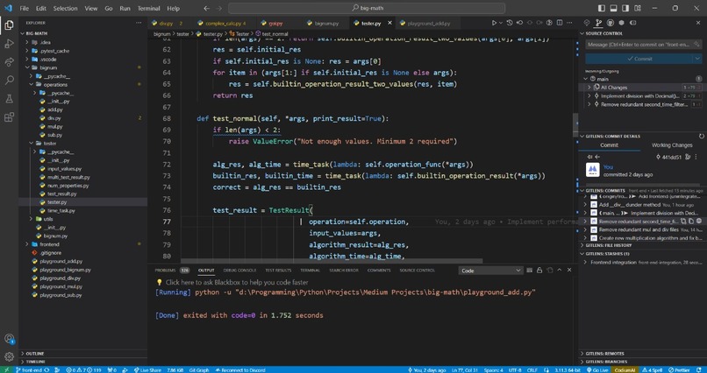Click the commit message input field

643,44
